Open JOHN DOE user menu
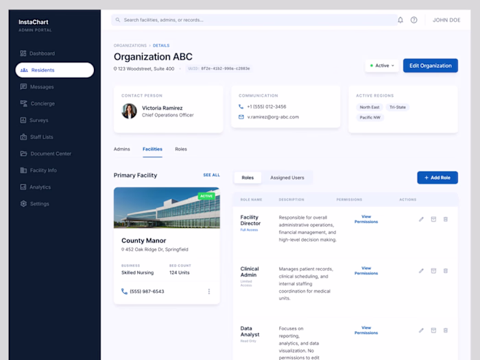This screenshot has width=480, height=360. click(446, 20)
